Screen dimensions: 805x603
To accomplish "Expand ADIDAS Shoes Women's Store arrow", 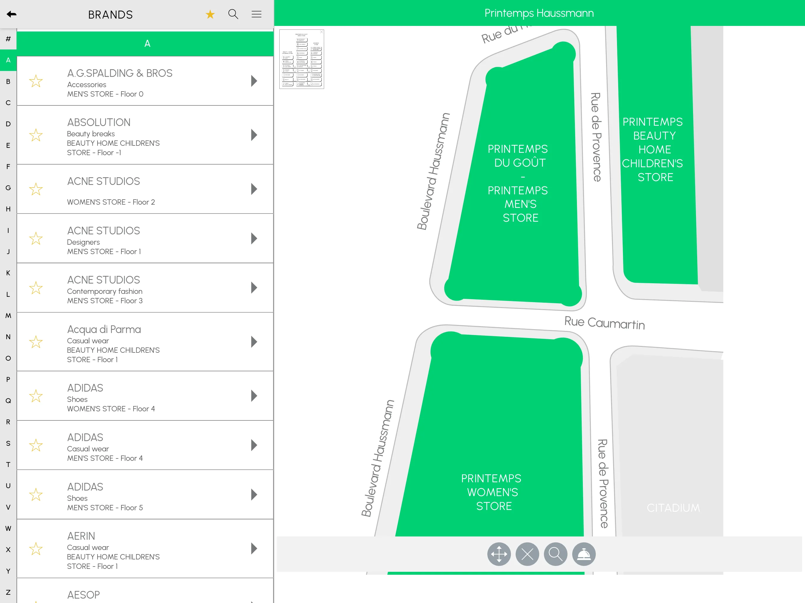I will click(254, 396).
